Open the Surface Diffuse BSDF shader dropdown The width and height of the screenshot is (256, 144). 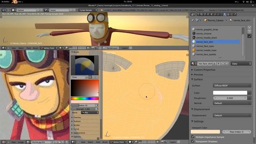tap(232, 85)
